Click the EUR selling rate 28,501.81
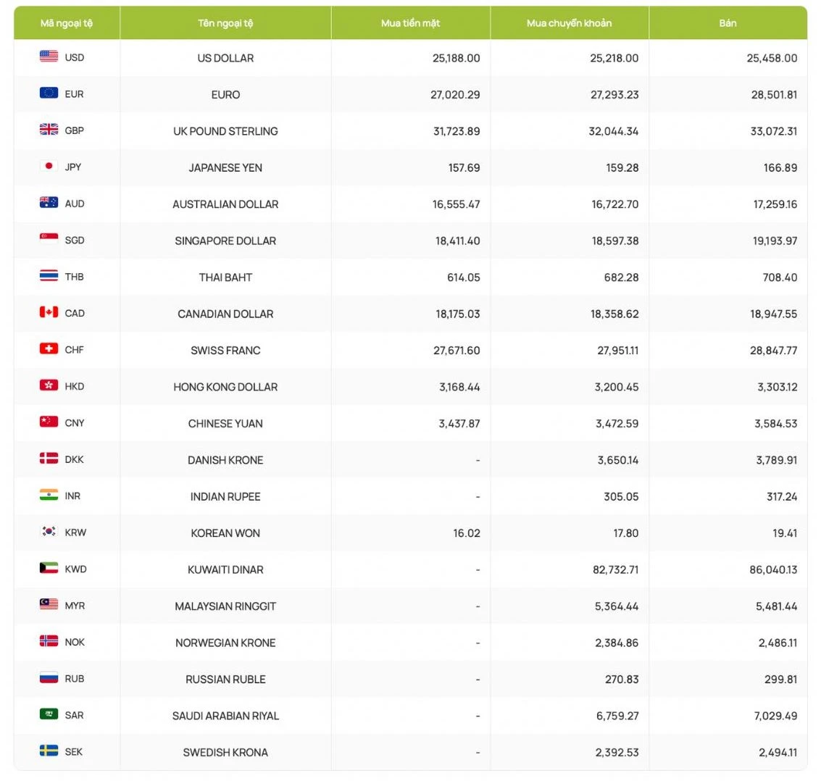 [x=773, y=95]
